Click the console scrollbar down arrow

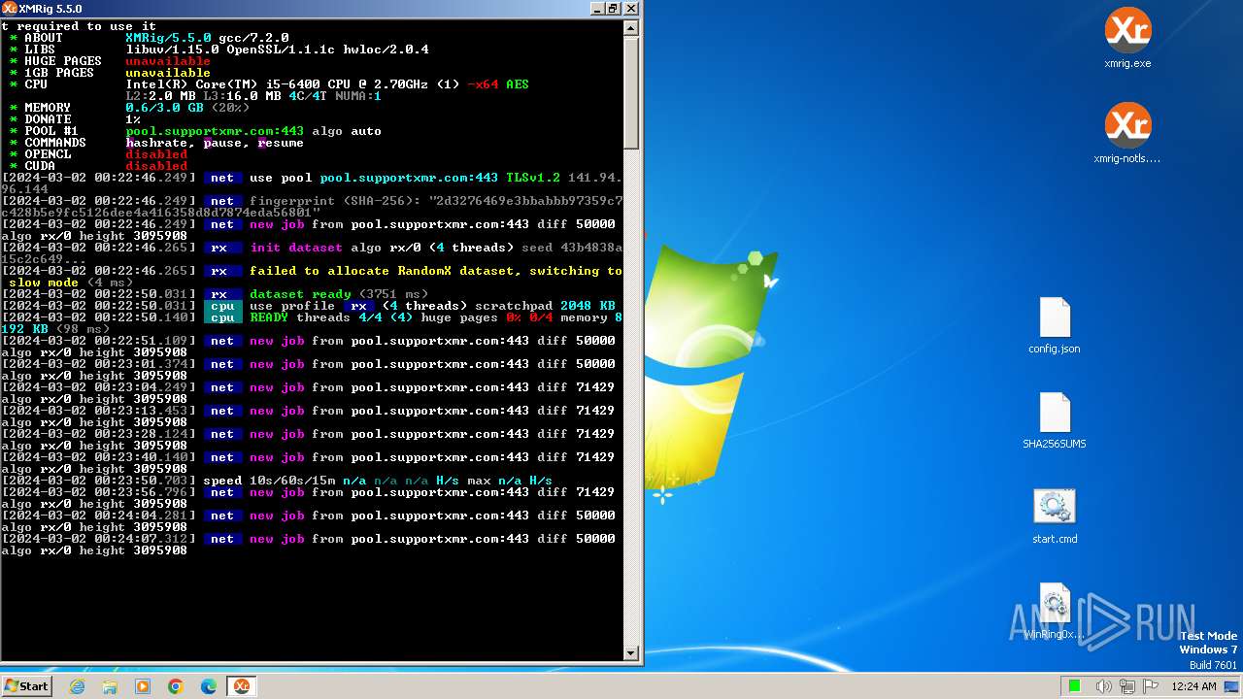pos(631,653)
